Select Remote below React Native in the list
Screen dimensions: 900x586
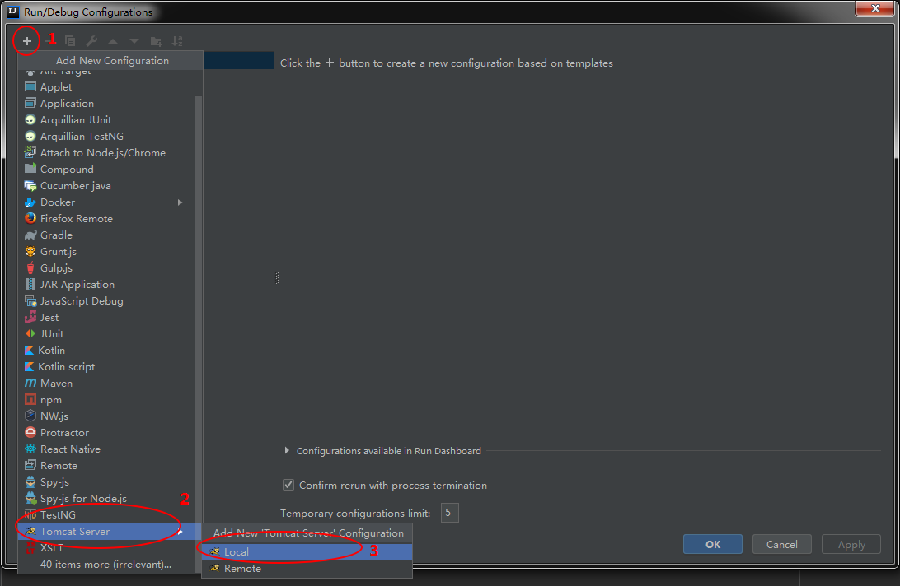(x=107, y=466)
